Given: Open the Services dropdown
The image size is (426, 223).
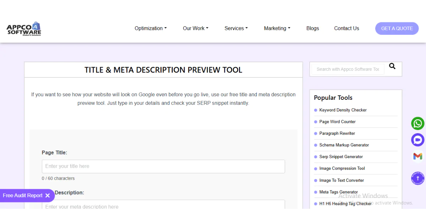Looking at the screenshot, I should pyautogui.click(x=236, y=28).
